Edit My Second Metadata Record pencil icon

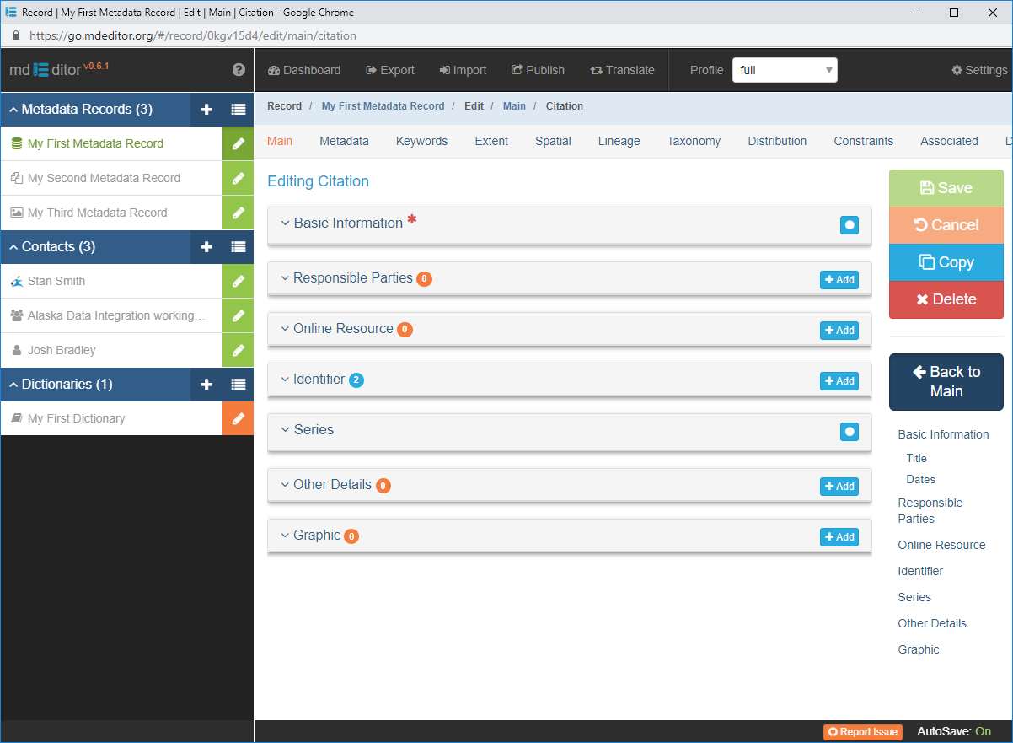239,178
